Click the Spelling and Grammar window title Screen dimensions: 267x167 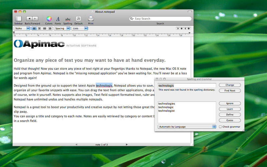click(x=199, y=79)
